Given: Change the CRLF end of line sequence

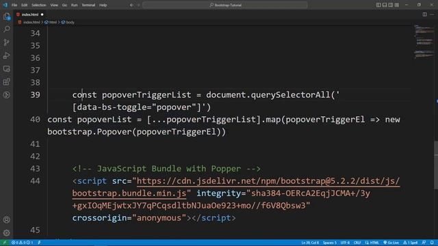Looking at the screenshot, I should coord(357,243).
